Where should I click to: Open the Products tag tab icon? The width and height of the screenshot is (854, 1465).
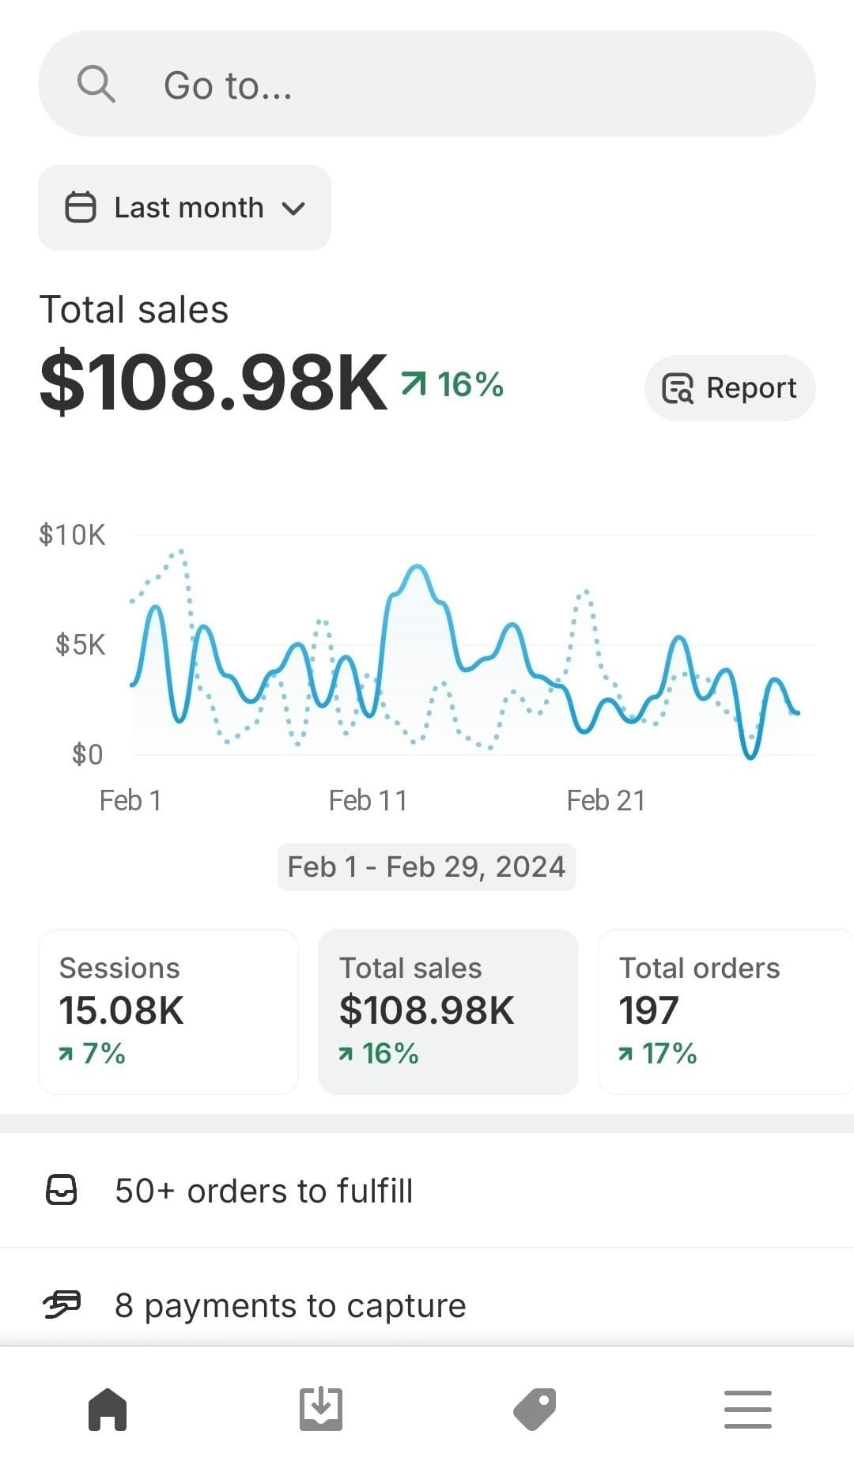(535, 1409)
